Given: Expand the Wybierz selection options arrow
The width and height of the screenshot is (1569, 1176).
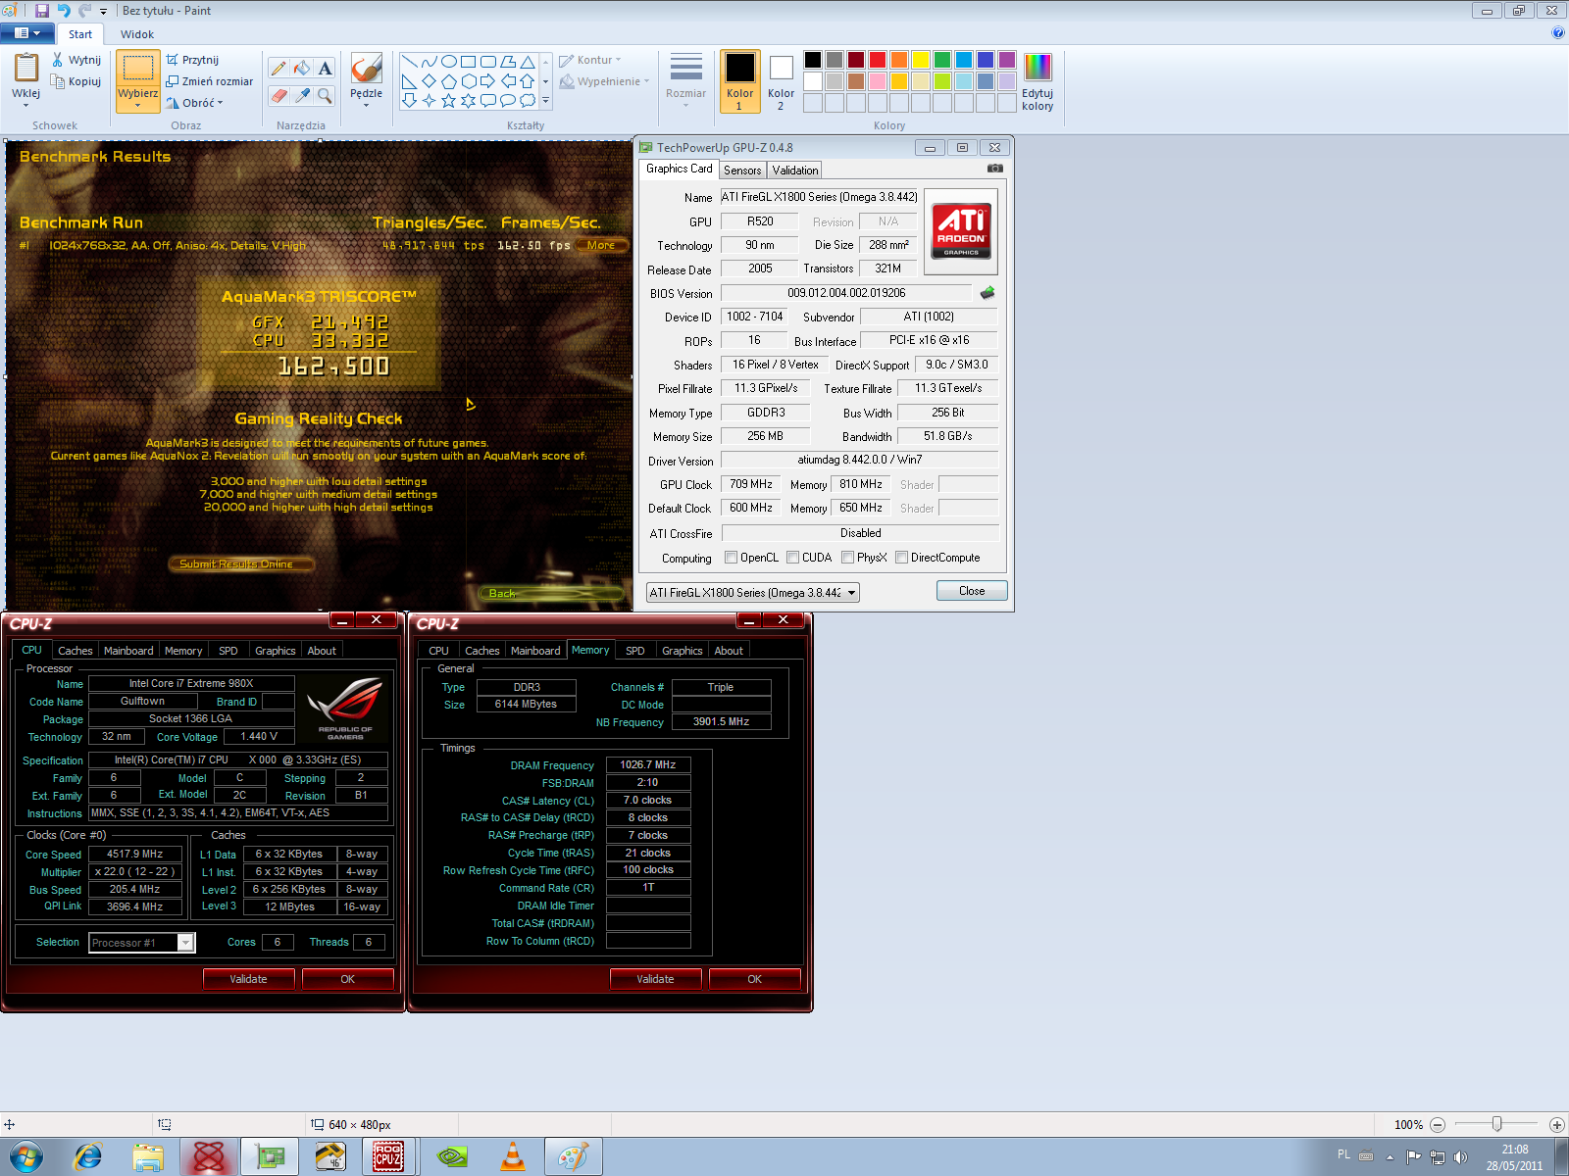Looking at the screenshot, I should click(x=138, y=106).
